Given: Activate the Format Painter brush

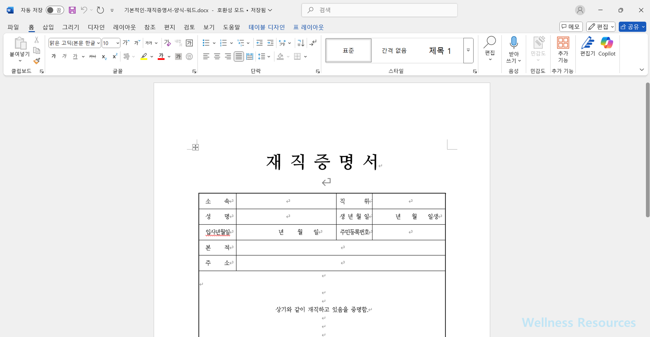Looking at the screenshot, I should [x=37, y=61].
